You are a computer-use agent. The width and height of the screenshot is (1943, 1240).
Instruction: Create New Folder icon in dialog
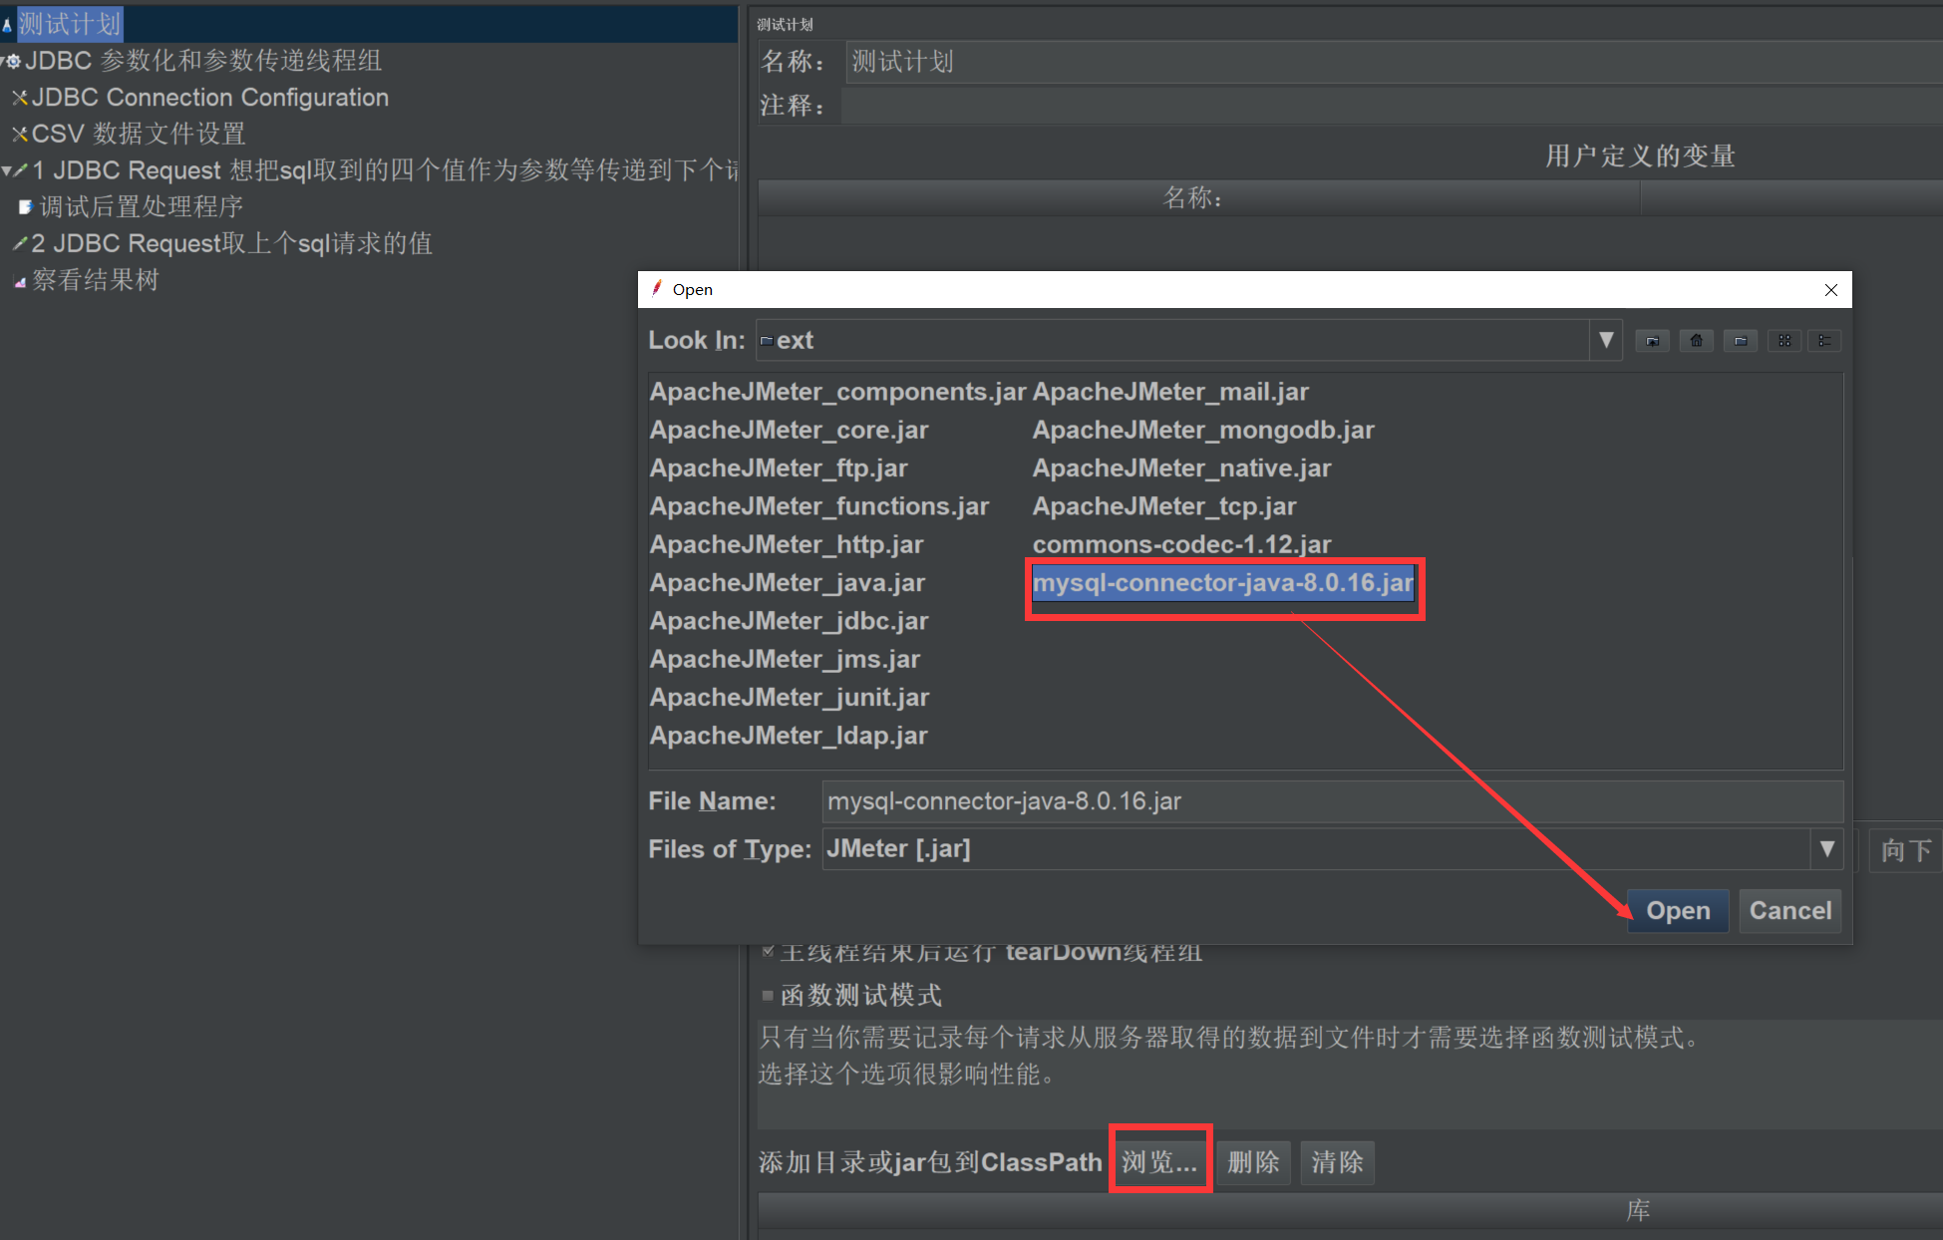(x=1740, y=341)
